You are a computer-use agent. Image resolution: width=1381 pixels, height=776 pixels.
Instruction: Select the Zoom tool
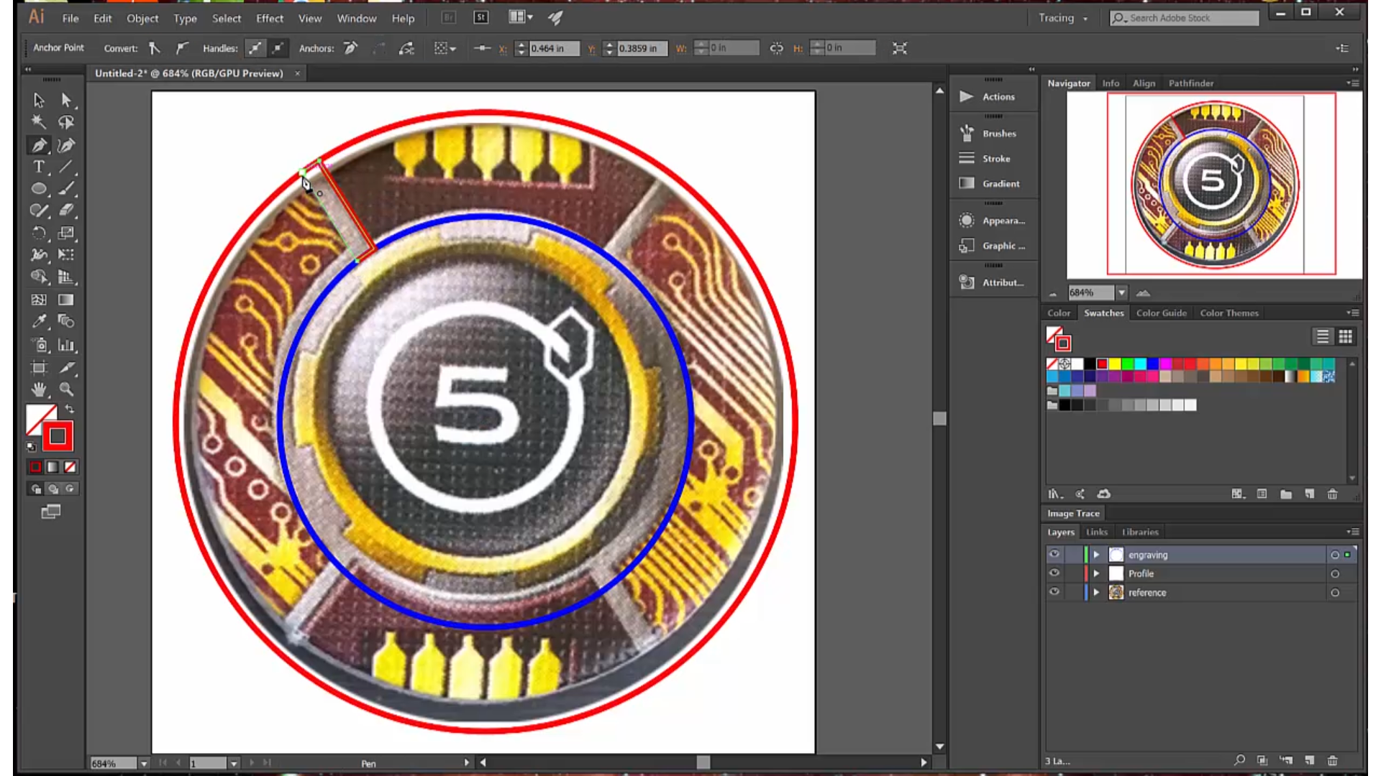(x=66, y=389)
